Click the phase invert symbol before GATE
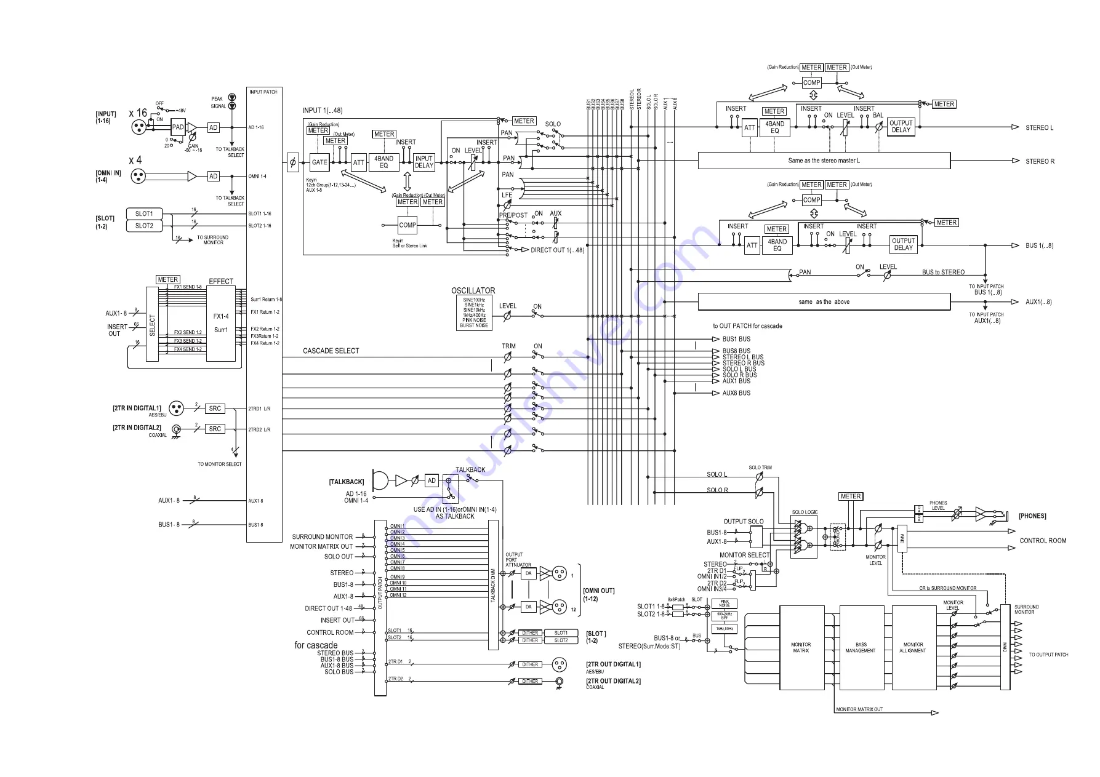This screenshot has height=777, width=1100. [x=292, y=162]
